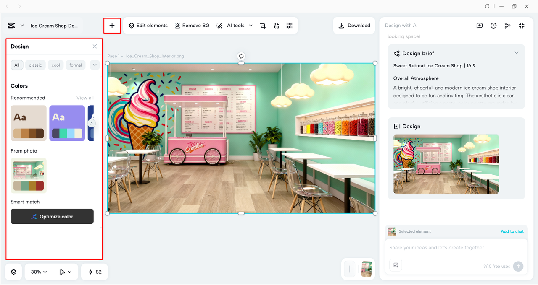The image size is (538, 285).
Task: Select the 'cool' design style filter
Action: click(55, 65)
